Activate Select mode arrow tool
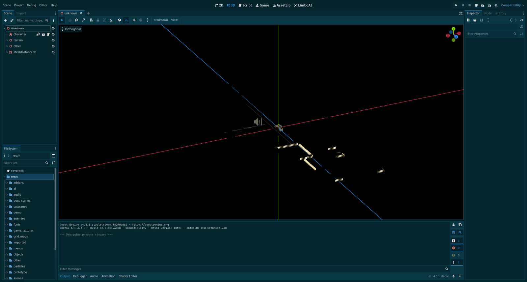 pos(62,20)
